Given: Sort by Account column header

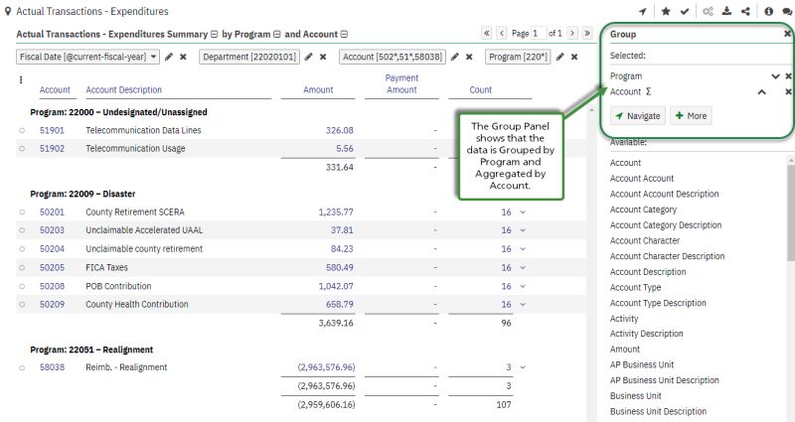Looking at the screenshot, I should coord(55,89).
